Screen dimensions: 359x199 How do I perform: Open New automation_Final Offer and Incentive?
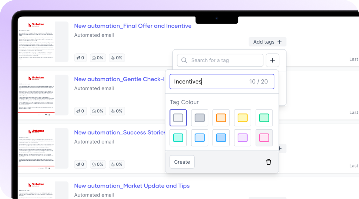click(133, 26)
